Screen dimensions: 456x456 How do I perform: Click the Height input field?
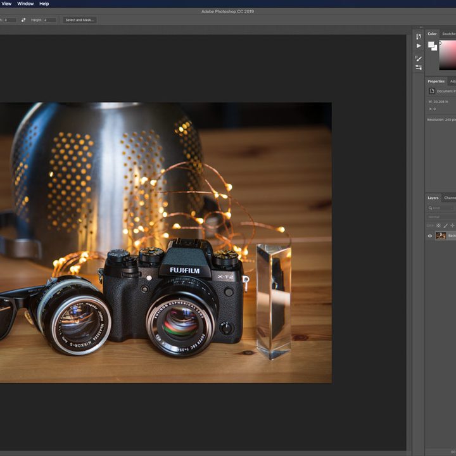[x=50, y=20]
